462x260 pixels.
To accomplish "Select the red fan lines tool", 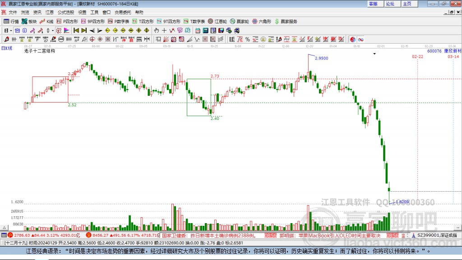I will [166, 40].
